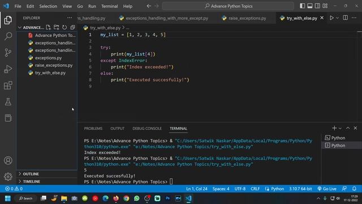Switch to DEBUG CONSOLE panel tab
This screenshot has width=362, height=204.
tap(147, 129)
